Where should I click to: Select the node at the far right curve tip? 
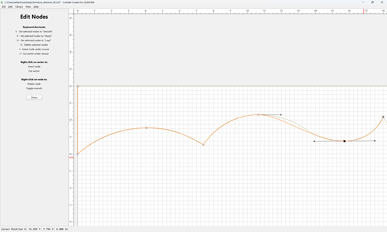pos(383,117)
